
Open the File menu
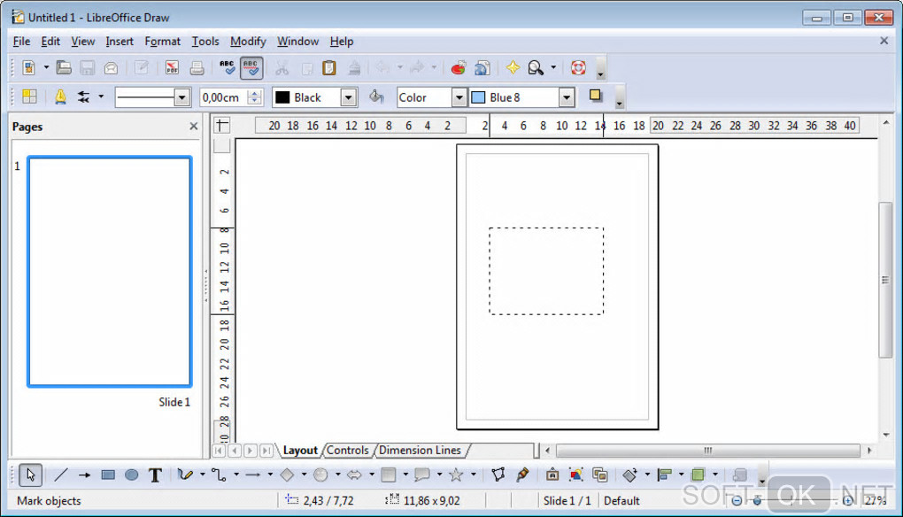pos(21,42)
